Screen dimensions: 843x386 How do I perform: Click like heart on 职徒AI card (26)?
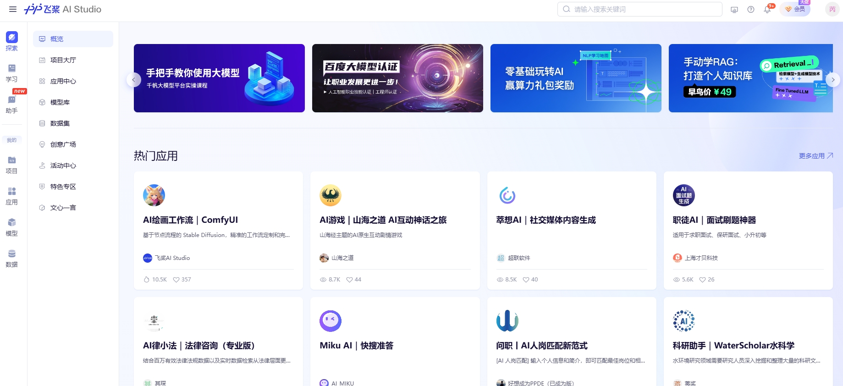[x=702, y=280]
